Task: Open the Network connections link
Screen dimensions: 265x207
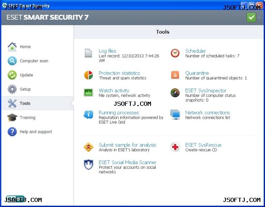Action: (207, 113)
